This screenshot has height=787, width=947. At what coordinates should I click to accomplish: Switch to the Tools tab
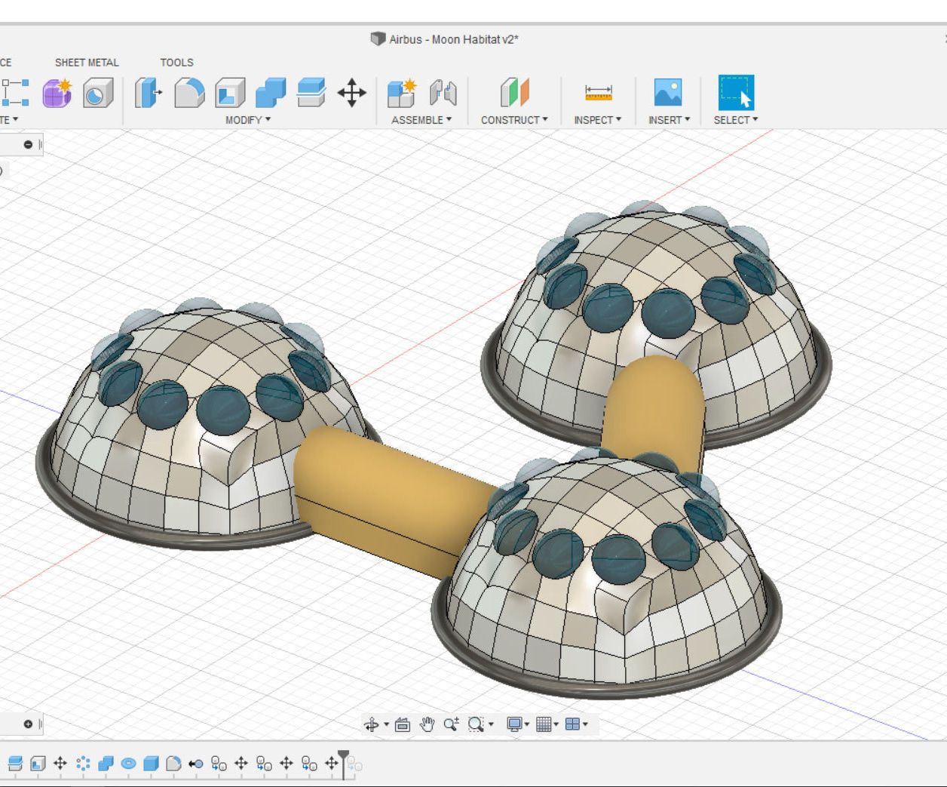(x=176, y=63)
